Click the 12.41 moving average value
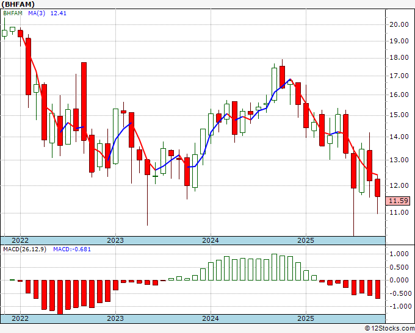415x333 pixels. coord(58,13)
